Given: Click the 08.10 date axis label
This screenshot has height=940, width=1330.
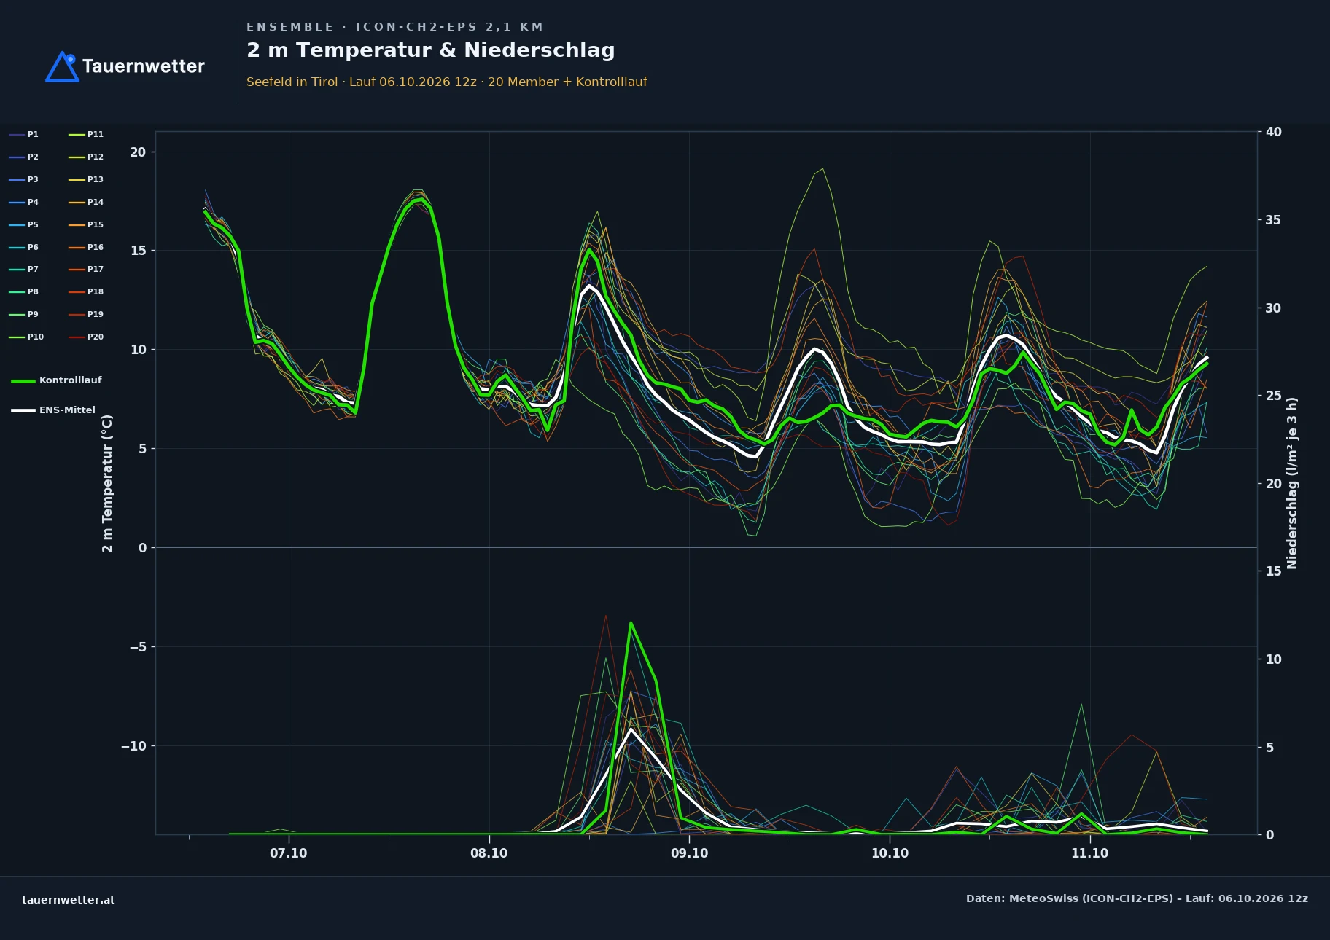Looking at the screenshot, I should 489,853.
